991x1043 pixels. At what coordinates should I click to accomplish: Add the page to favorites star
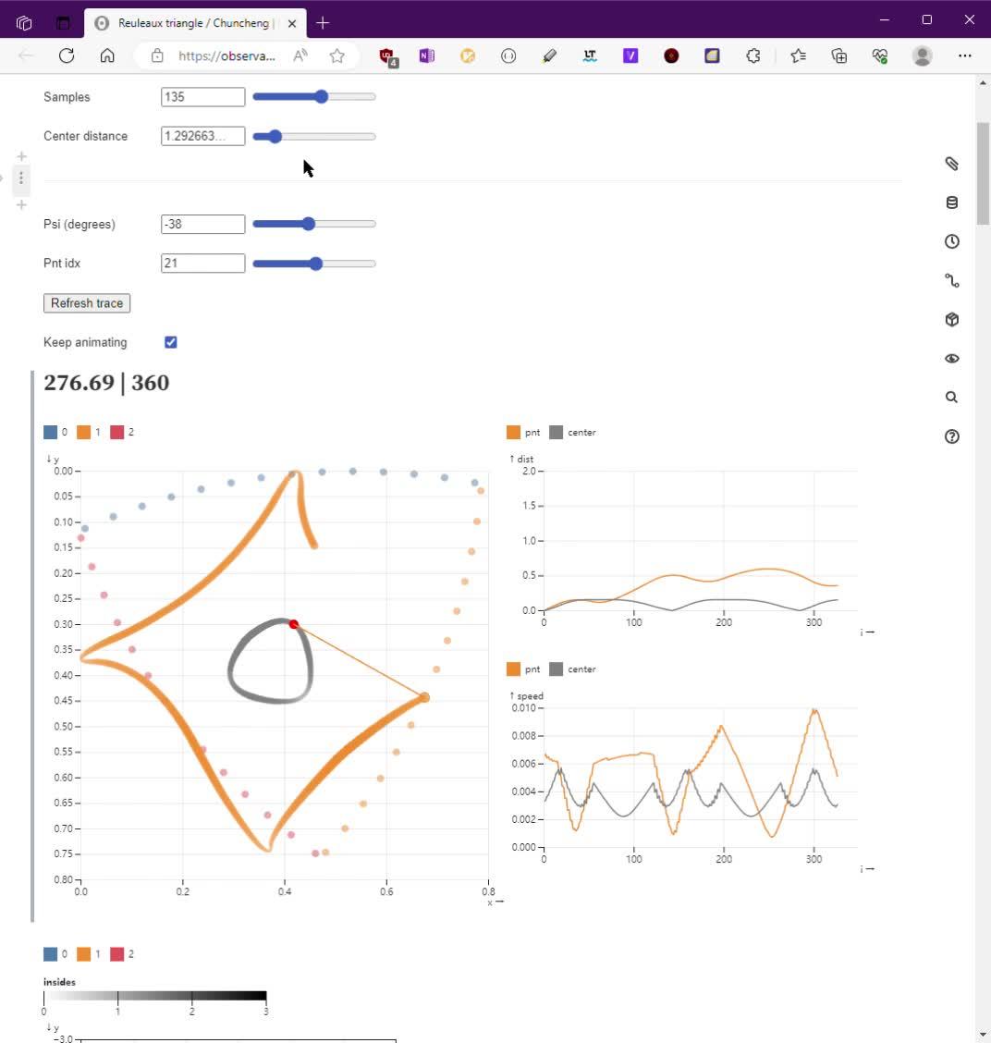pyautogui.click(x=337, y=55)
